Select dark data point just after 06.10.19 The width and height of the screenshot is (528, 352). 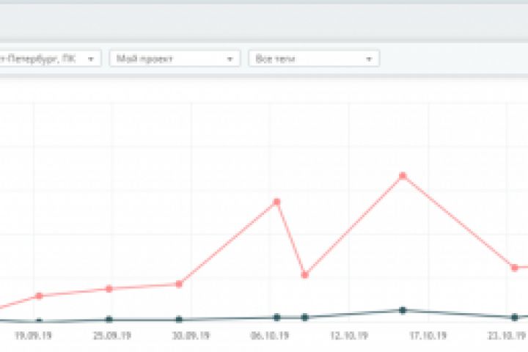(305, 317)
